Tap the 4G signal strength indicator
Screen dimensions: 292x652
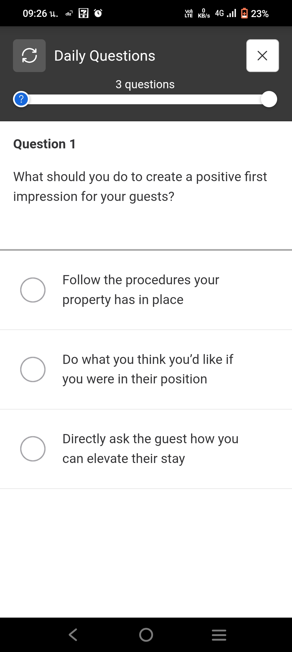(x=226, y=13)
